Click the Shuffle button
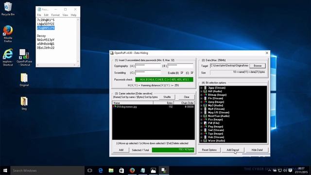 pos(167,97)
